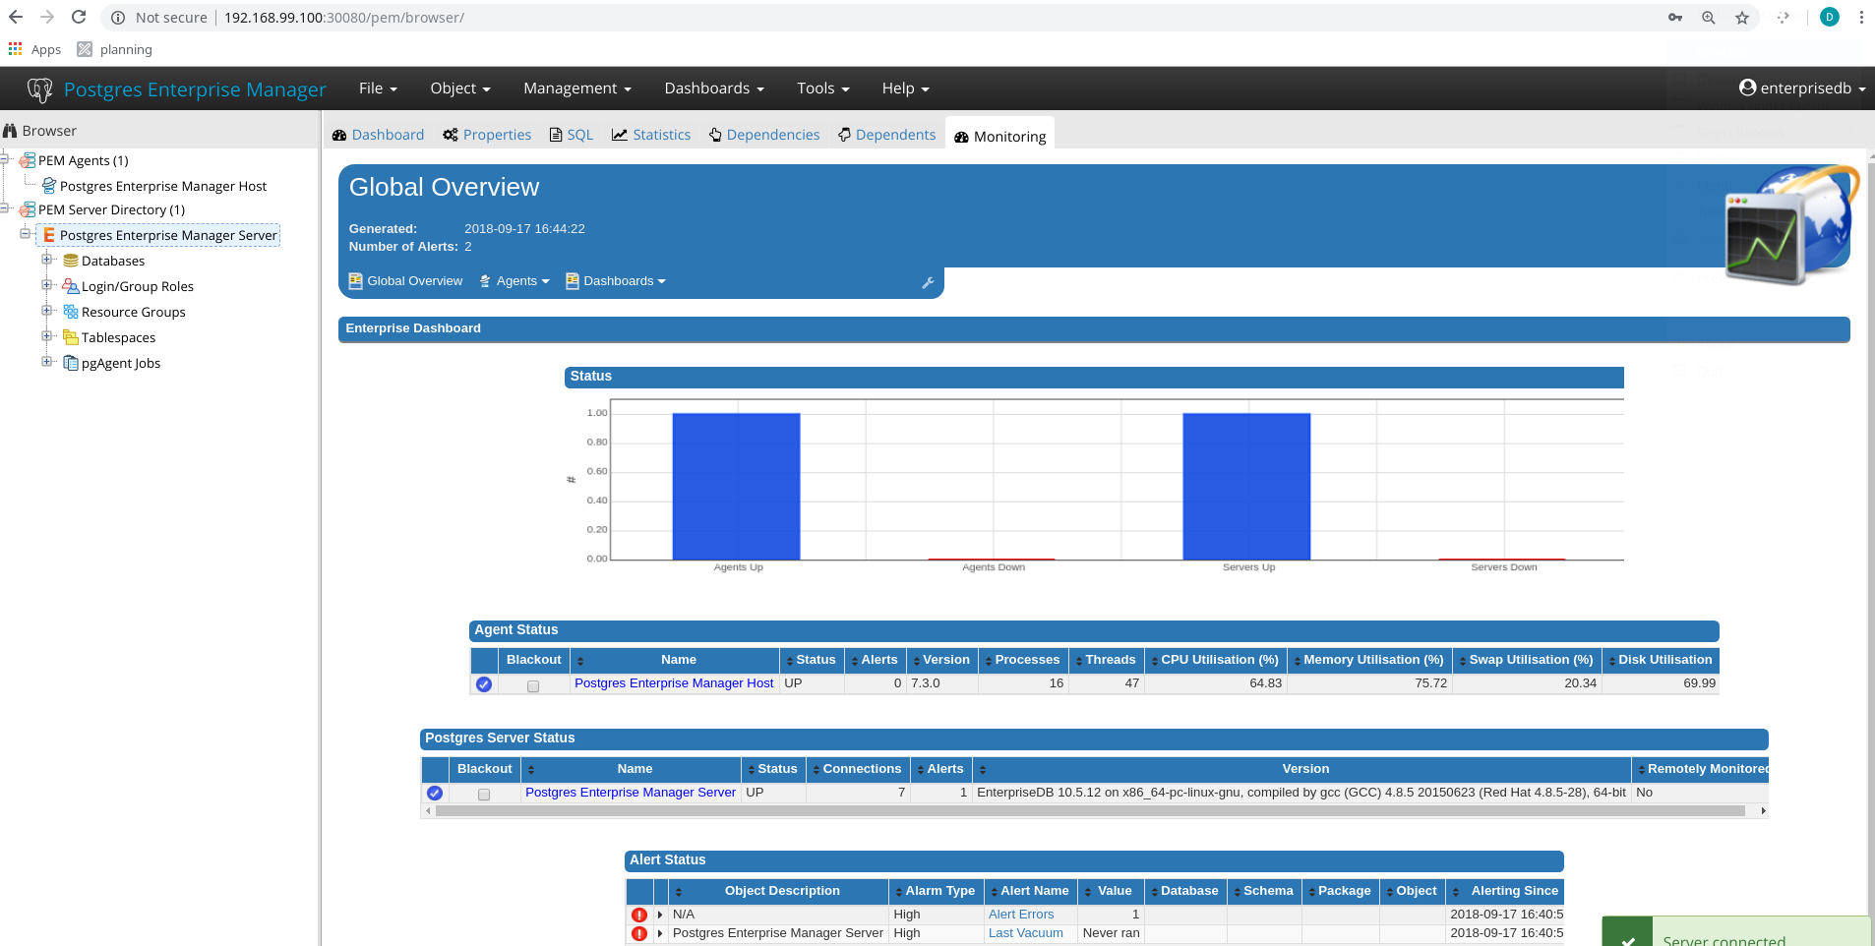The image size is (1875, 946).
Task: Open the Agents dropdown in Global Overview
Action: 514,281
